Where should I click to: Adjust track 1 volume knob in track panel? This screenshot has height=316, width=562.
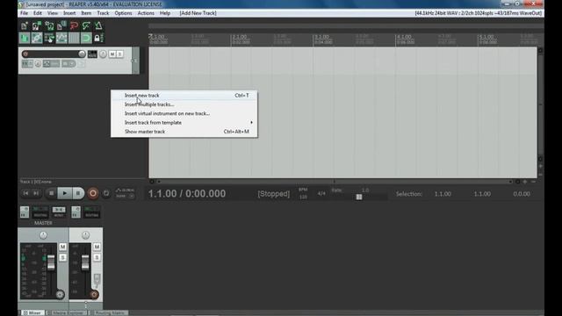pyautogui.click(x=82, y=54)
